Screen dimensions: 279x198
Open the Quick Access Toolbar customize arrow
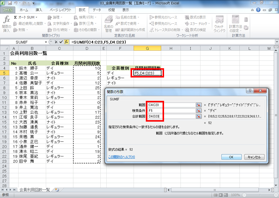pos(33,3)
